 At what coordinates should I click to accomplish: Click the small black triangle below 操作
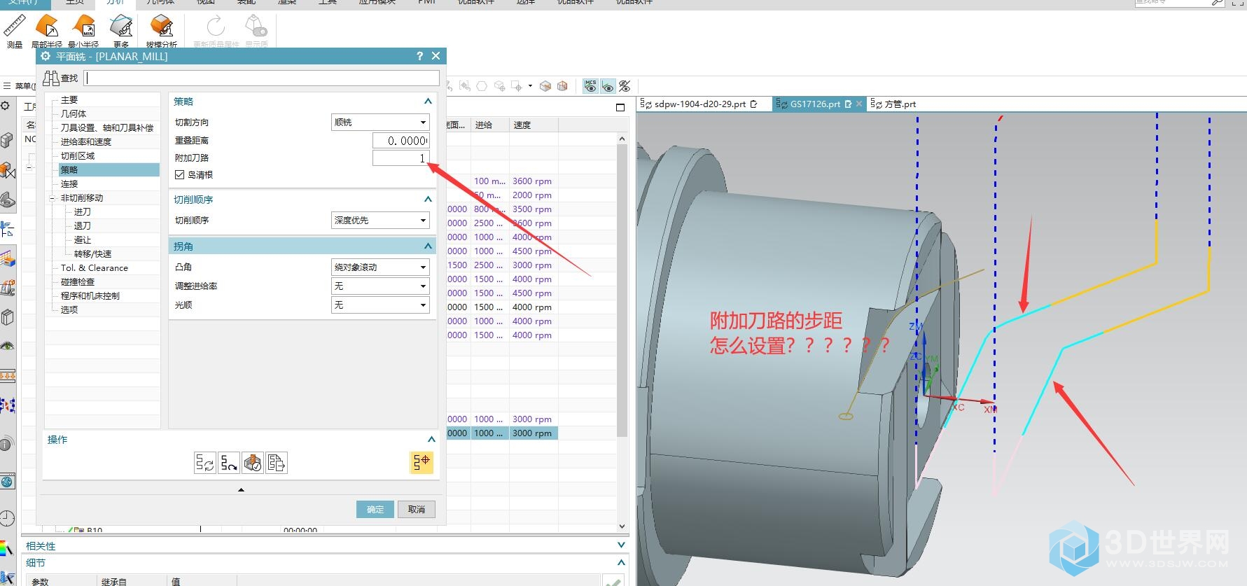click(241, 490)
